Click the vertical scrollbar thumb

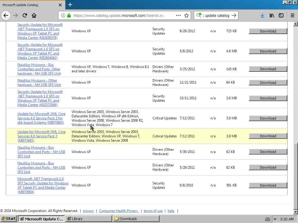pyautogui.click(x=296, y=176)
